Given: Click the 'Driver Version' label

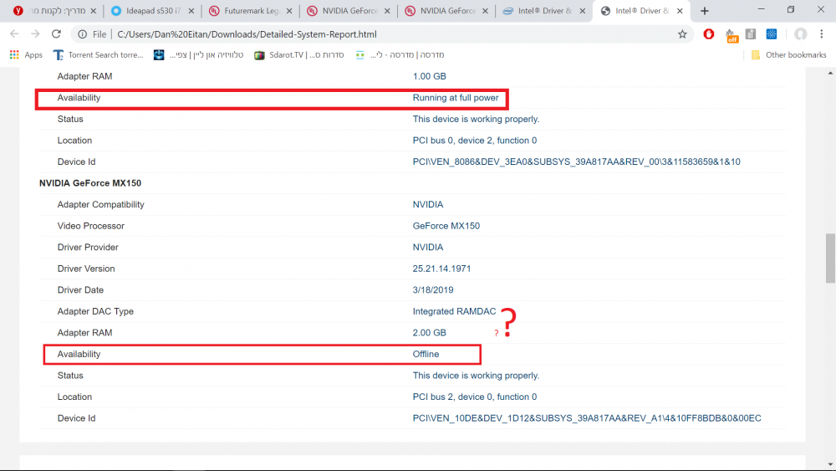Looking at the screenshot, I should click(x=86, y=269).
